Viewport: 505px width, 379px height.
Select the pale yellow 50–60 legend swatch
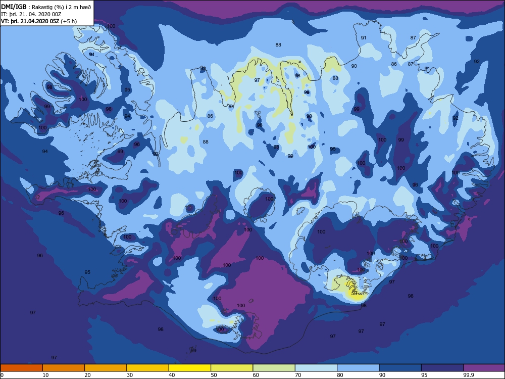[232, 368]
